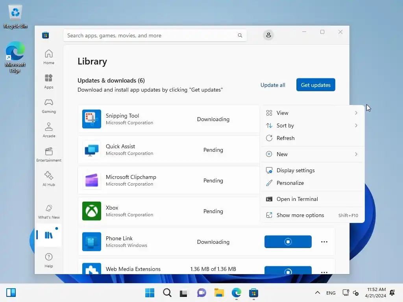Click the Quick Assist name text
This screenshot has width=403, height=302.
pyautogui.click(x=120, y=146)
